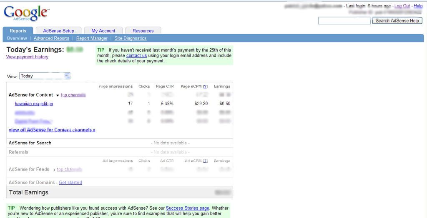427x218 pixels.
Task: View all AdSense for Content channels
Action: (x=52, y=130)
